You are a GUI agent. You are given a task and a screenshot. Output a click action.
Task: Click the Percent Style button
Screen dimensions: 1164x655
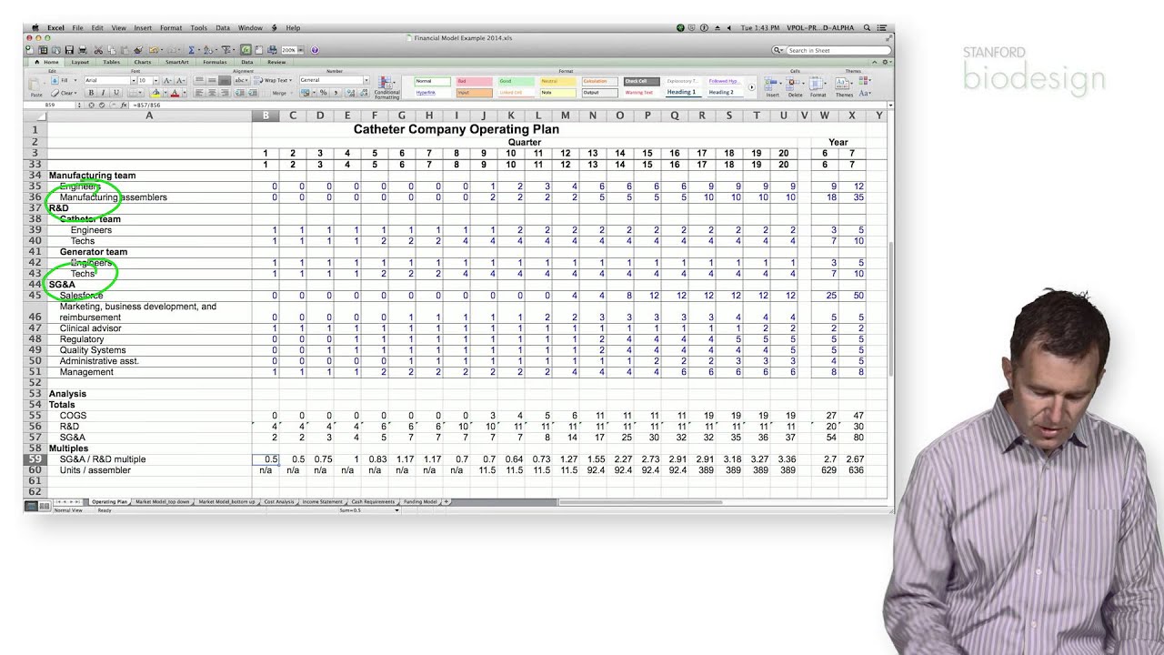(x=324, y=93)
